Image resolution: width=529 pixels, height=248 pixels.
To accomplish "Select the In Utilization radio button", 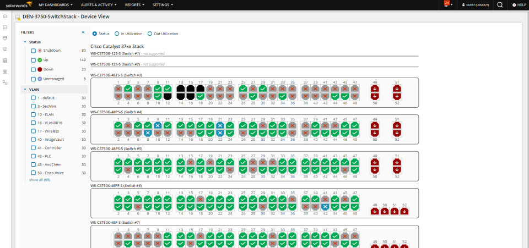I will 117,34.
